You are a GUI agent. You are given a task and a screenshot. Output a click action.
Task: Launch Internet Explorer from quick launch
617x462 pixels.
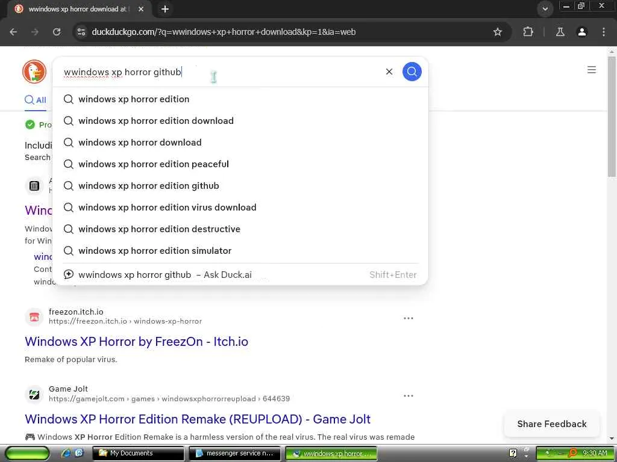point(66,453)
